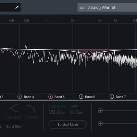Click the 600 frequency label
Image resolution: width=137 pixels, height=137 pixels.
pos(26,21)
